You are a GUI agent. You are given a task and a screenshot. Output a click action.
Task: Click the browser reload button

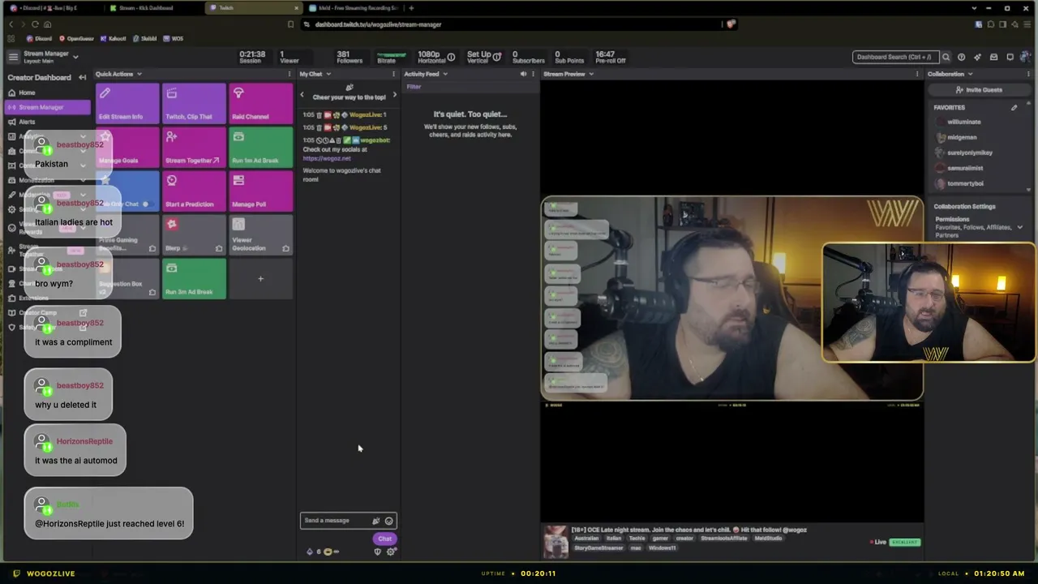pyautogui.click(x=35, y=24)
